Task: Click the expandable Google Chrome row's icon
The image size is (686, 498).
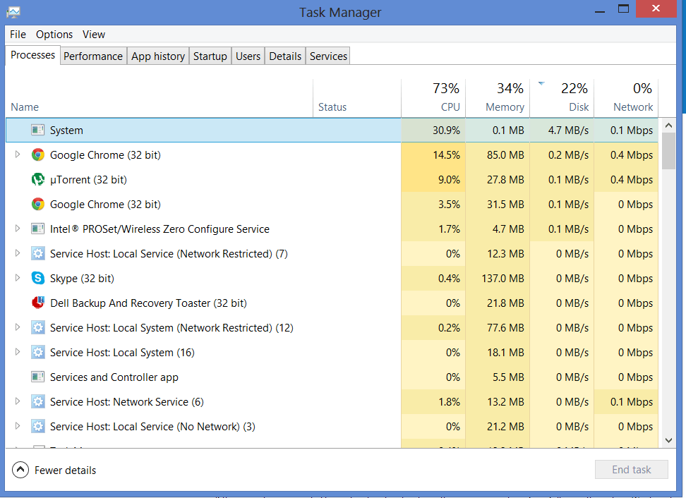Action: click(38, 154)
